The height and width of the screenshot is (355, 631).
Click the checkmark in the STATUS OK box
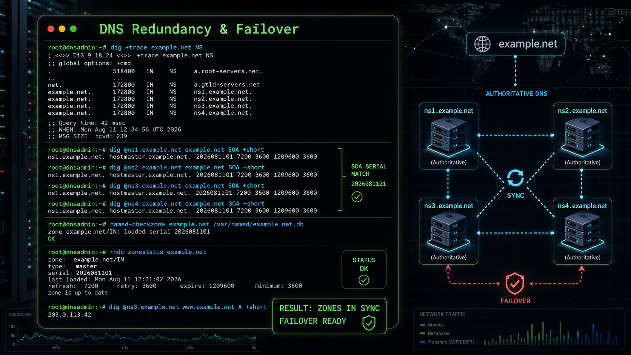tap(364, 280)
